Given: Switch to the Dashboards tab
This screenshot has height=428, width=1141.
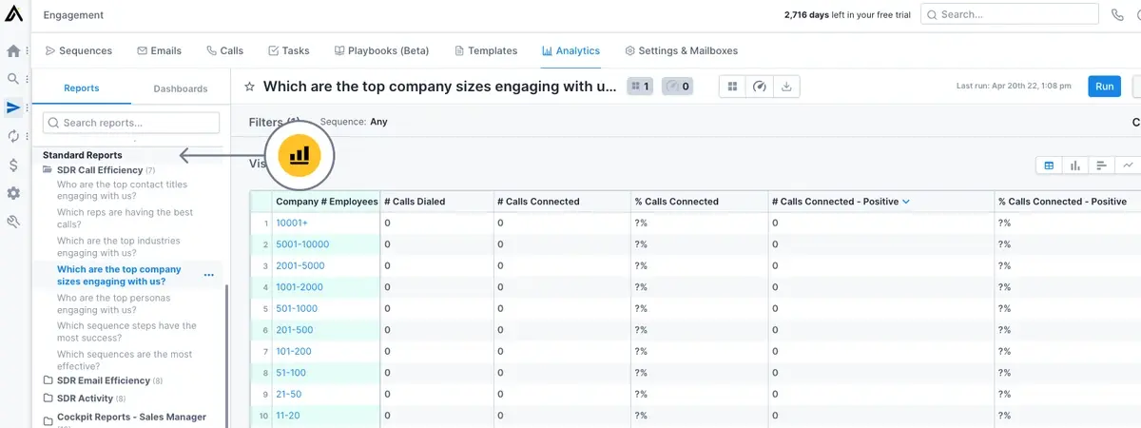Looking at the screenshot, I should tap(180, 88).
